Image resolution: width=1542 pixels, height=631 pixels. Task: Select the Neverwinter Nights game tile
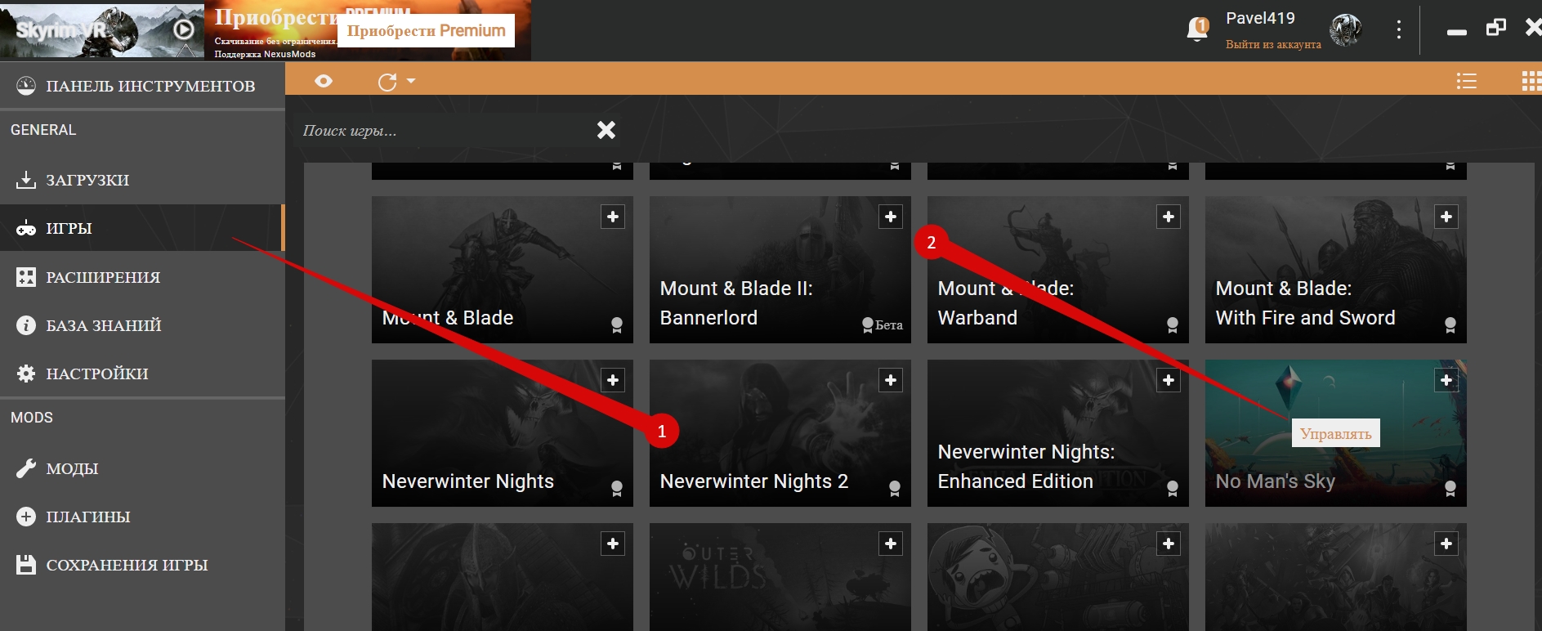(503, 433)
